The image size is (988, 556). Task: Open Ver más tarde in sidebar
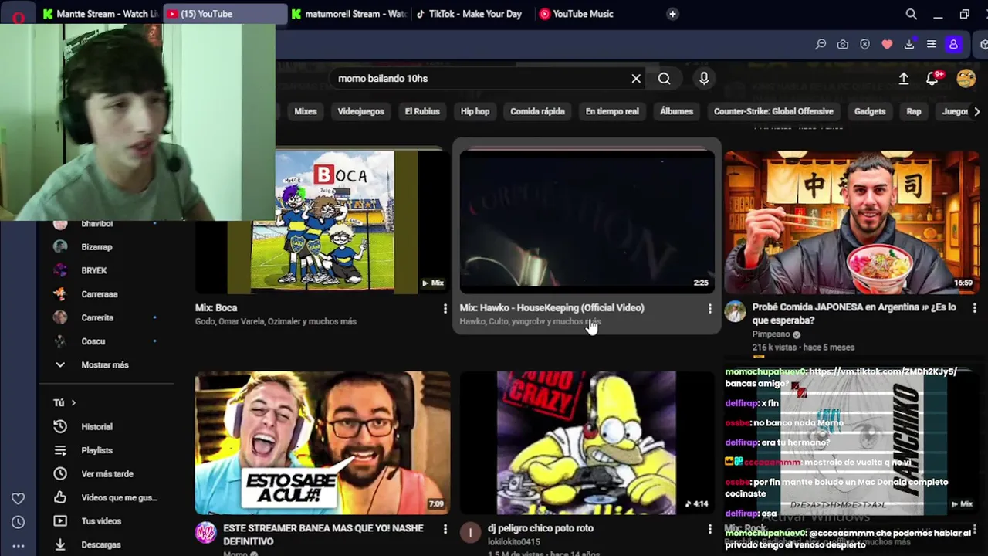pyautogui.click(x=107, y=474)
